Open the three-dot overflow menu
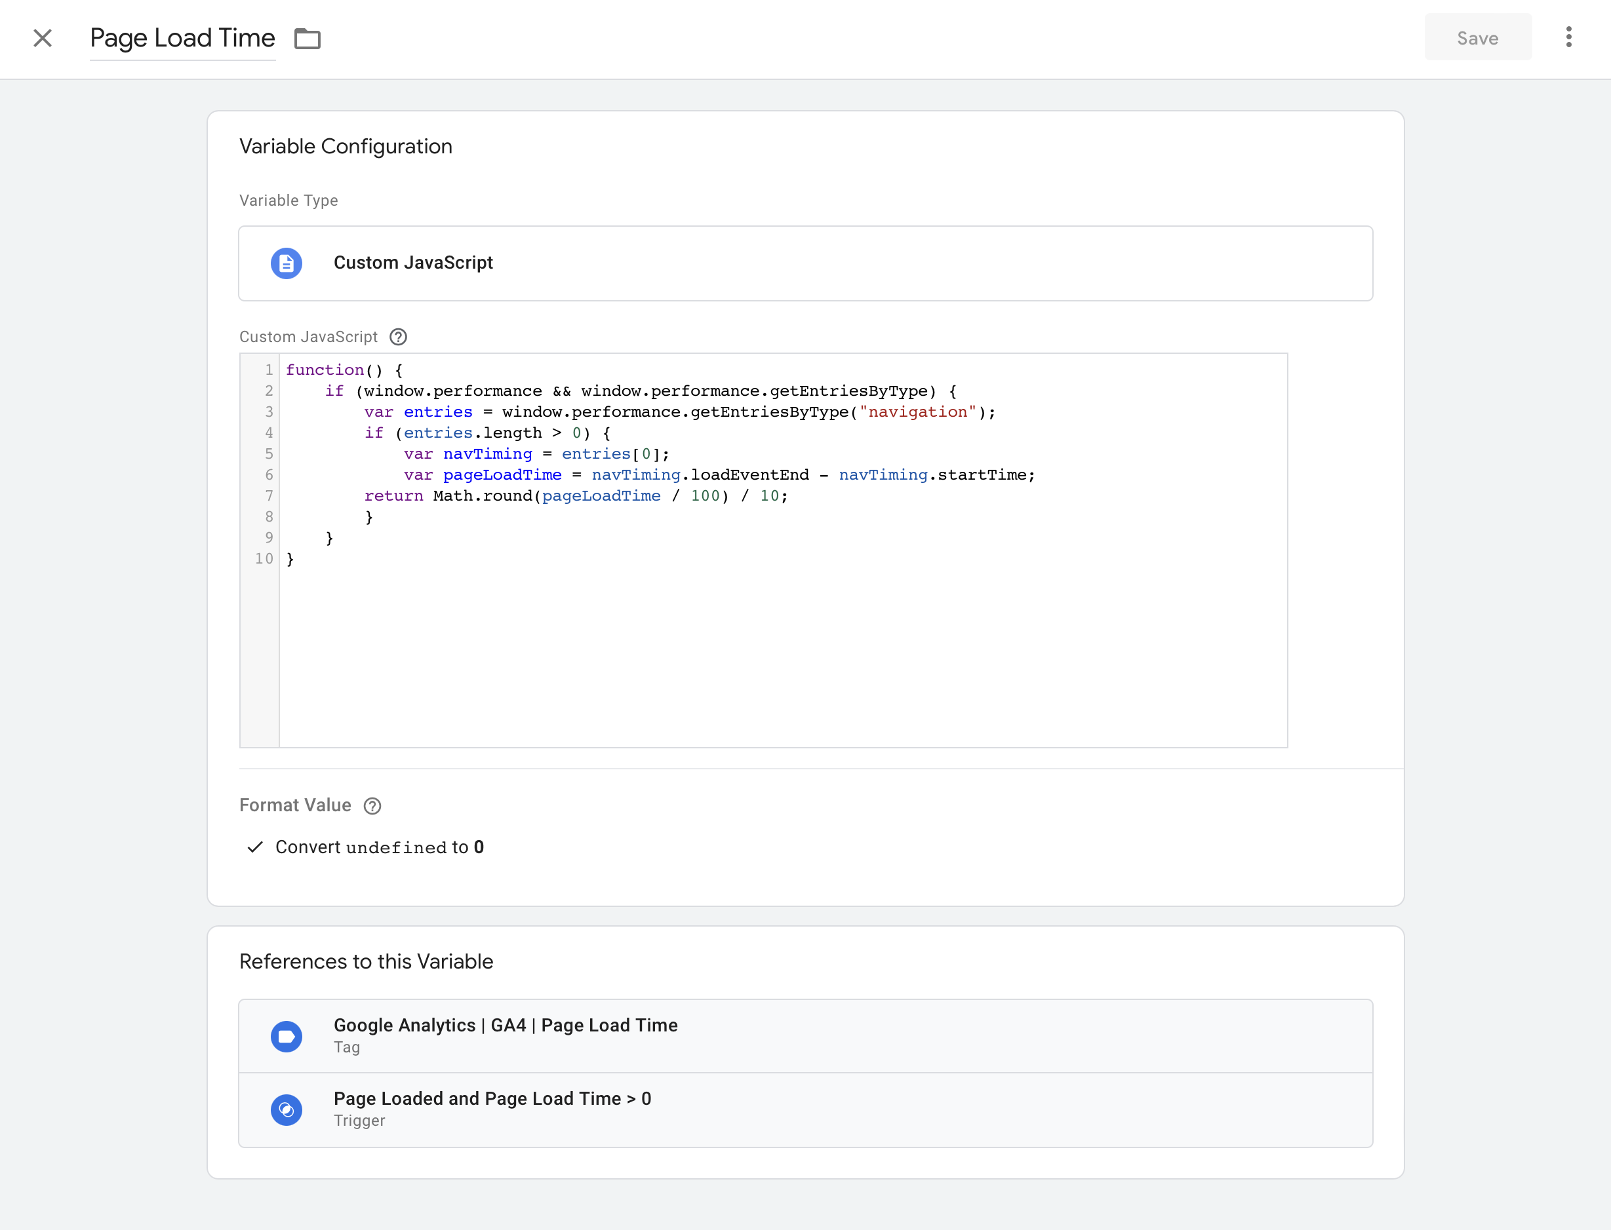Viewport: 1611px width, 1230px height. [x=1568, y=37]
